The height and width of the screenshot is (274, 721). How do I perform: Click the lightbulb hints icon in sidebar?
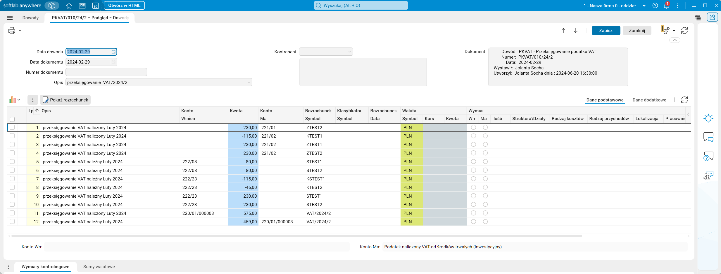(708, 118)
